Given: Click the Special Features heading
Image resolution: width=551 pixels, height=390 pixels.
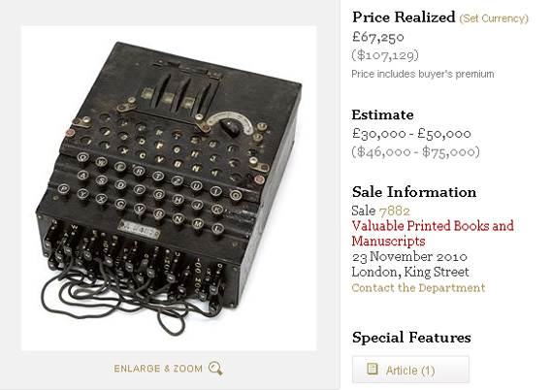Looking at the screenshot, I should coord(411,338).
